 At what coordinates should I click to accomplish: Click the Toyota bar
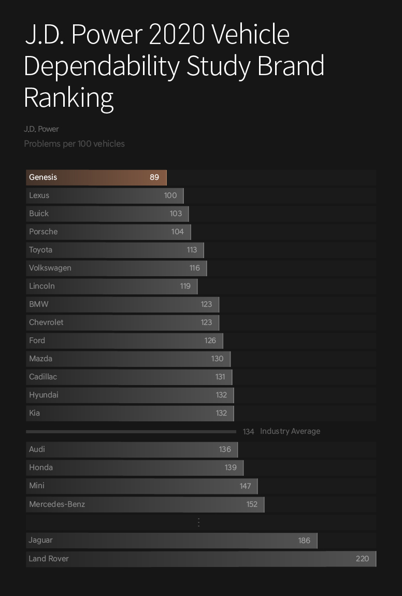tap(114, 250)
